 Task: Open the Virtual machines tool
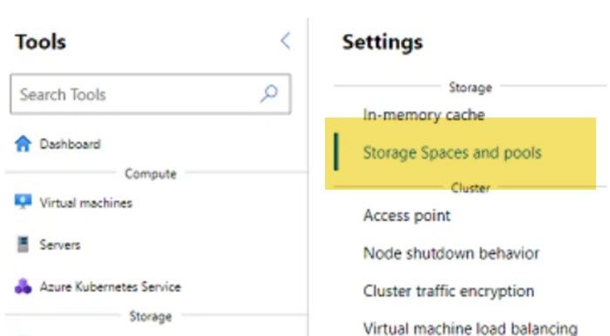[x=86, y=203]
